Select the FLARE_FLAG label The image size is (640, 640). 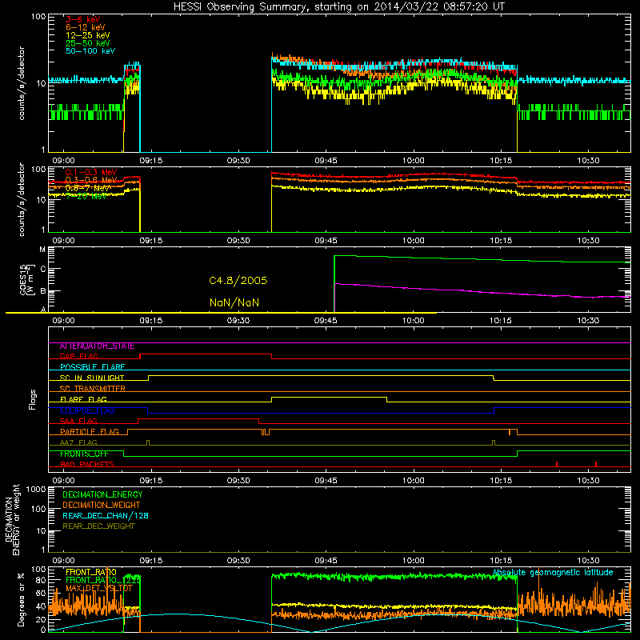(x=83, y=399)
